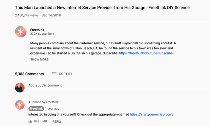This screenshot has height=126, width=210.
Task: Reply to the pinned Freethink comment
Action: [x=57, y=122]
